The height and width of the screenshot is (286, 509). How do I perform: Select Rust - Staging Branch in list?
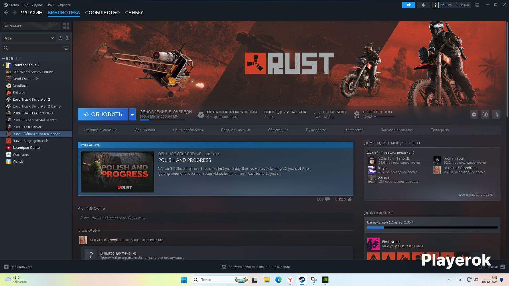pyautogui.click(x=30, y=141)
